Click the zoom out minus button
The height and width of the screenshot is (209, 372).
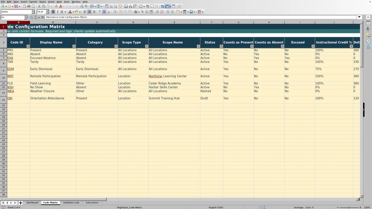(337, 207)
